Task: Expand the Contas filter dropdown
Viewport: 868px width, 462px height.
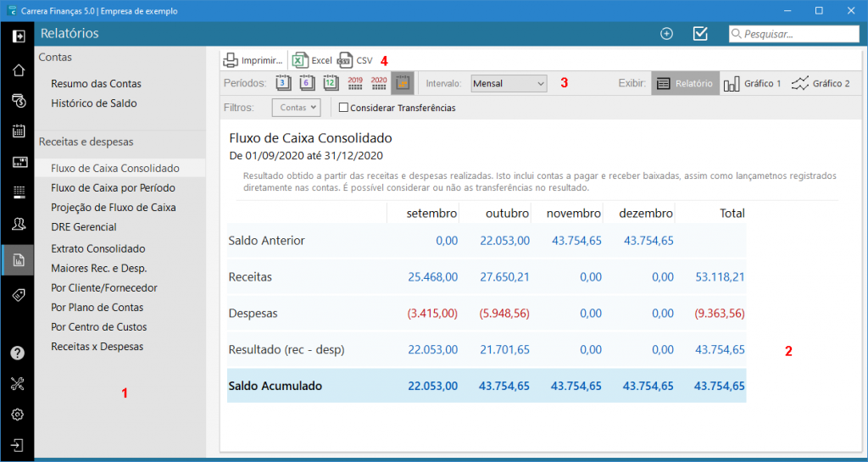Action: click(x=297, y=108)
